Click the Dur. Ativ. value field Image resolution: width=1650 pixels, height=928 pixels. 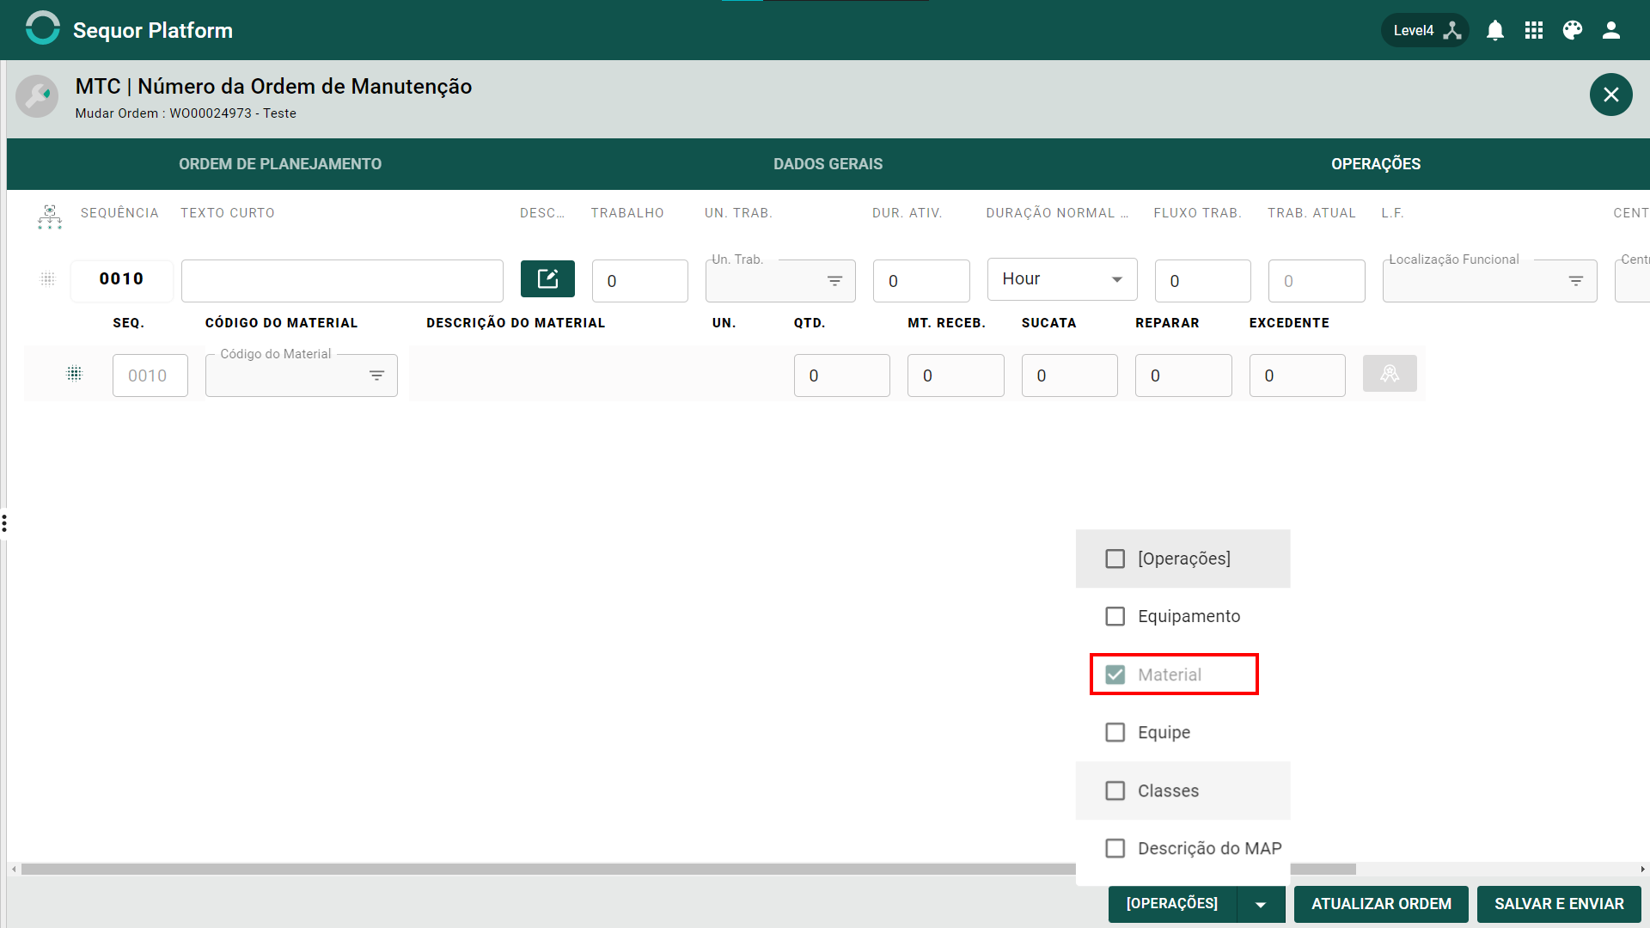(x=921, y=281)
